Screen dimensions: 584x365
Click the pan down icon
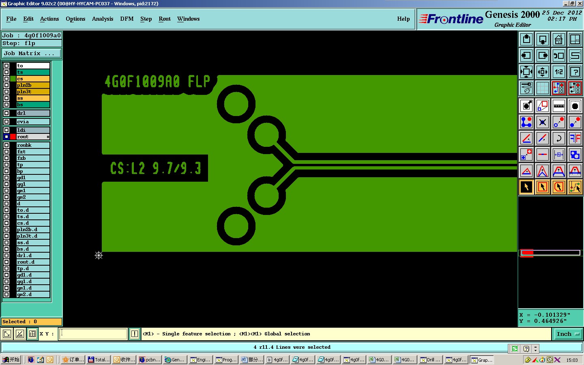(543, 39)
